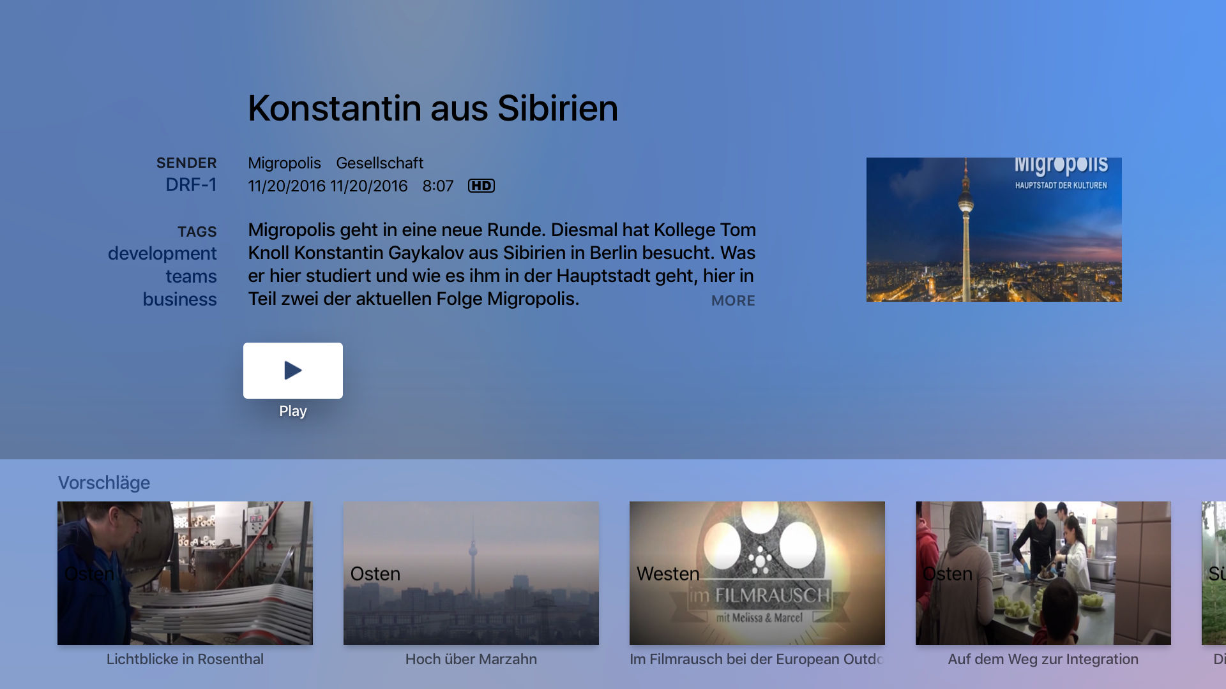Click the Im Filmrausch caption text
Image resolution: width=1226 pixels, height=689 pixels.
757,659
